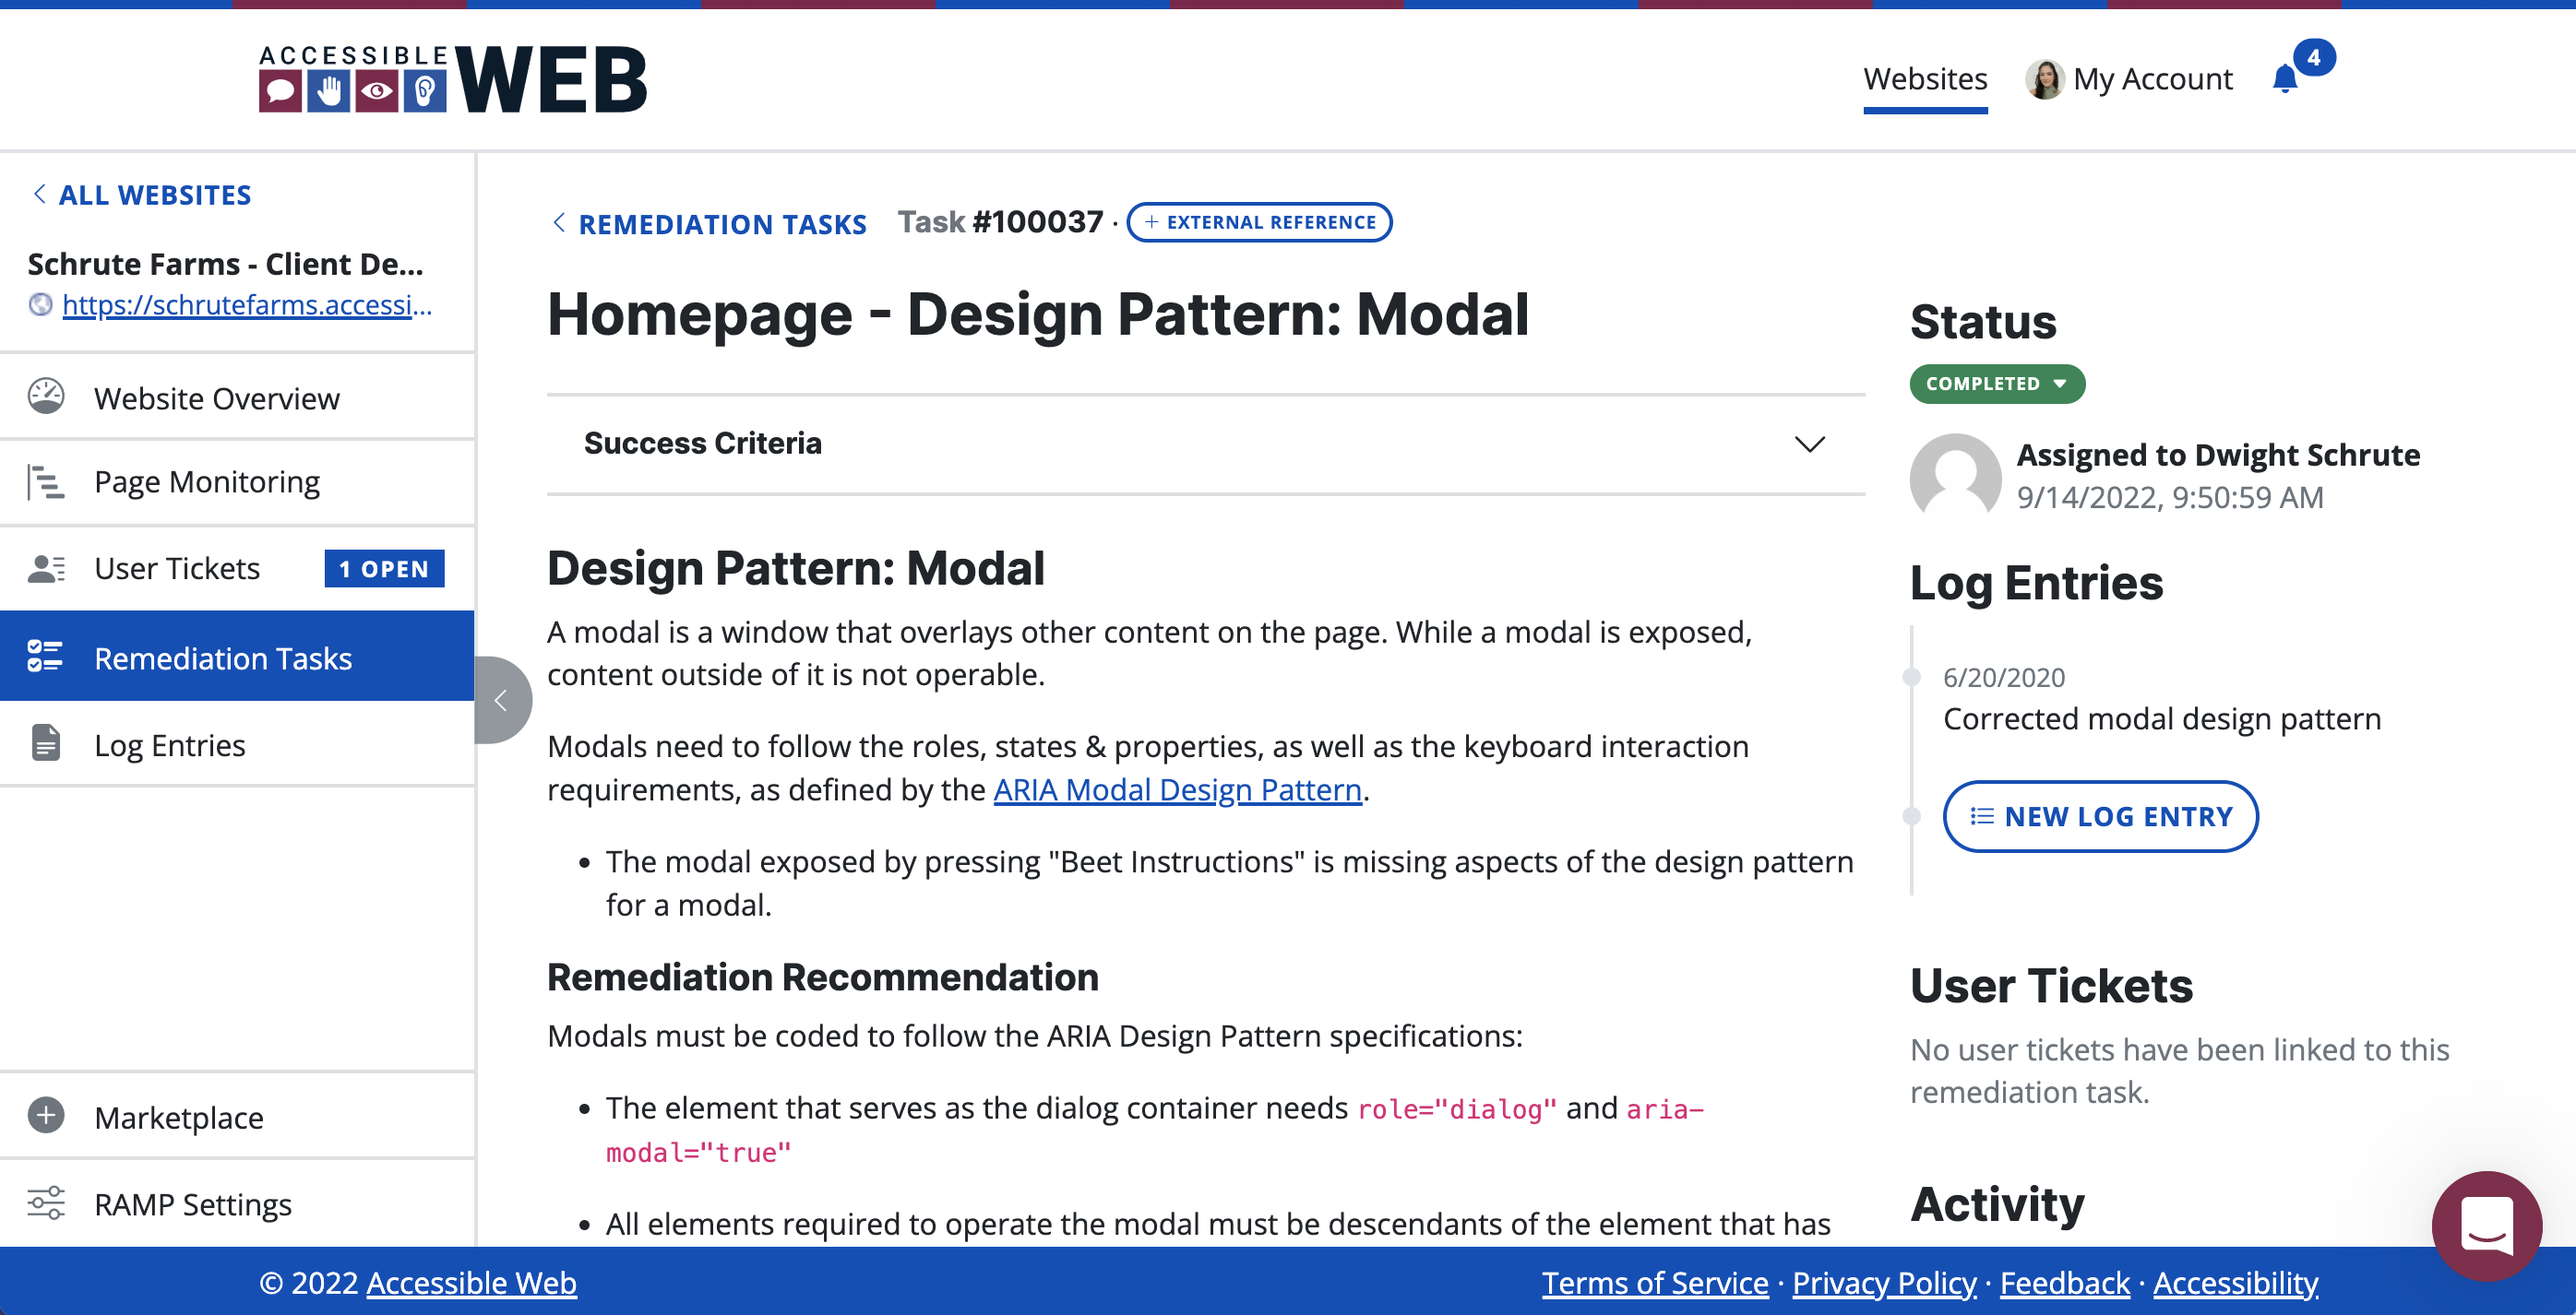Click the 1 OPEN tickets badge
The height and width of the screenshot is (1315, 2576).
[384, 569]
